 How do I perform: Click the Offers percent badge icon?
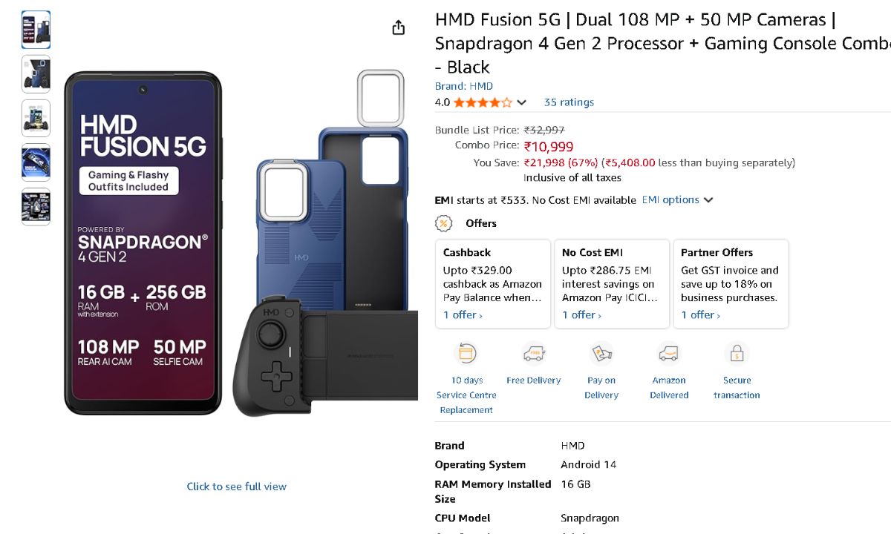coord(443,223)
